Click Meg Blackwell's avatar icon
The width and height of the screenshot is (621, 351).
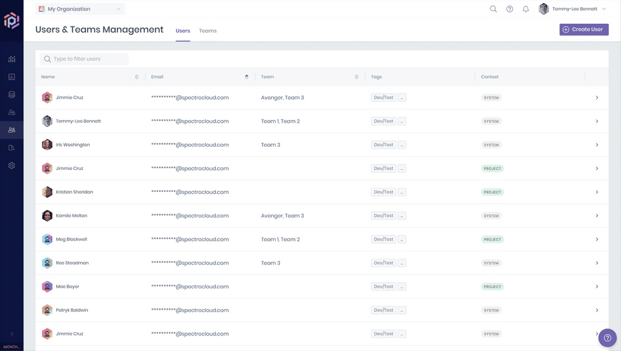pos(47,239)
